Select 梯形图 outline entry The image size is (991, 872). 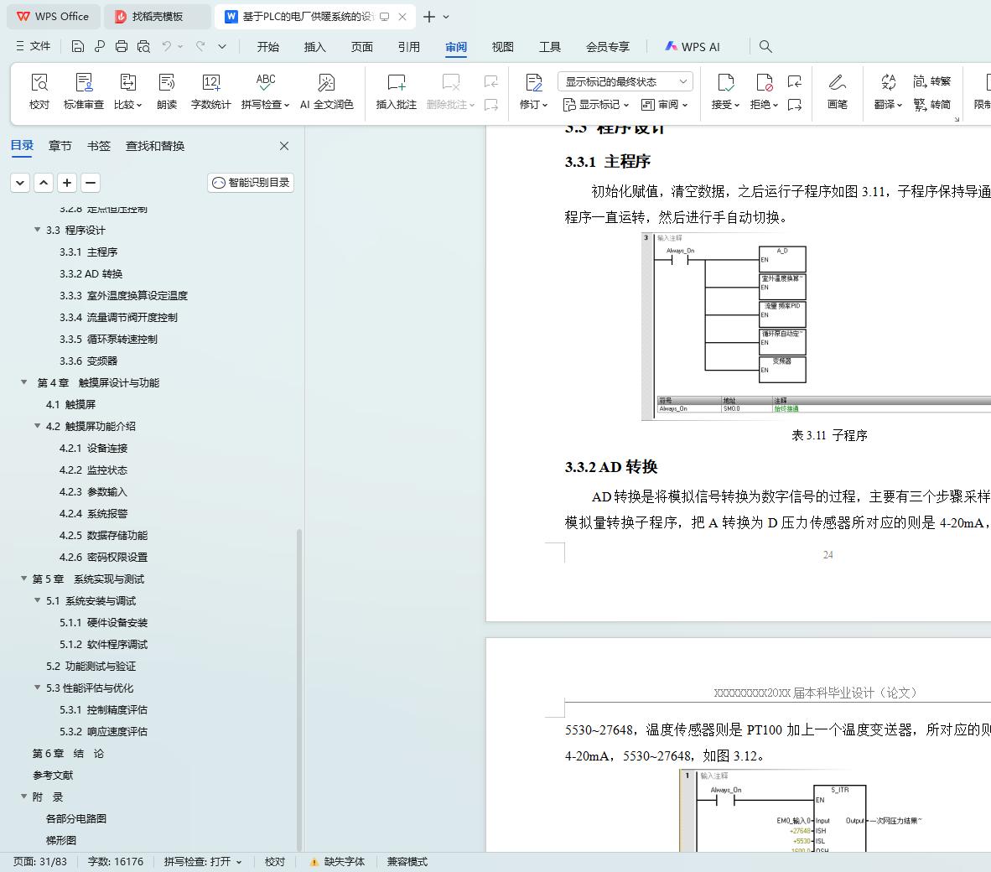[61, 840]
